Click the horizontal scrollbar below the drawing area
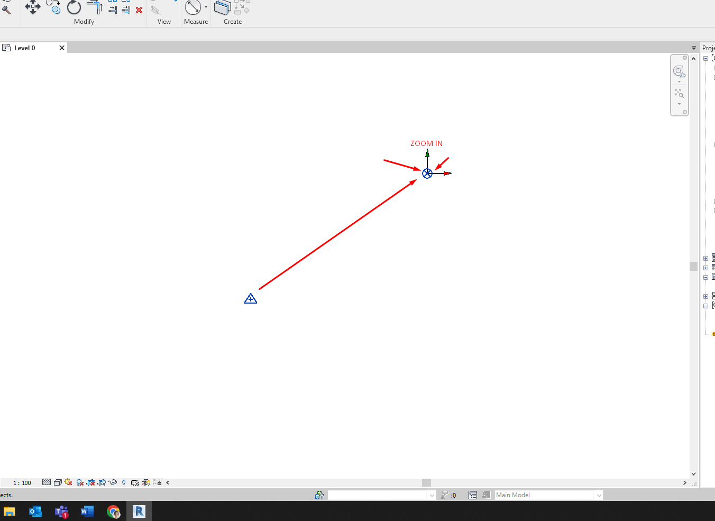The width and height of the screenshot is (715, 521). [x=426, y=482]
